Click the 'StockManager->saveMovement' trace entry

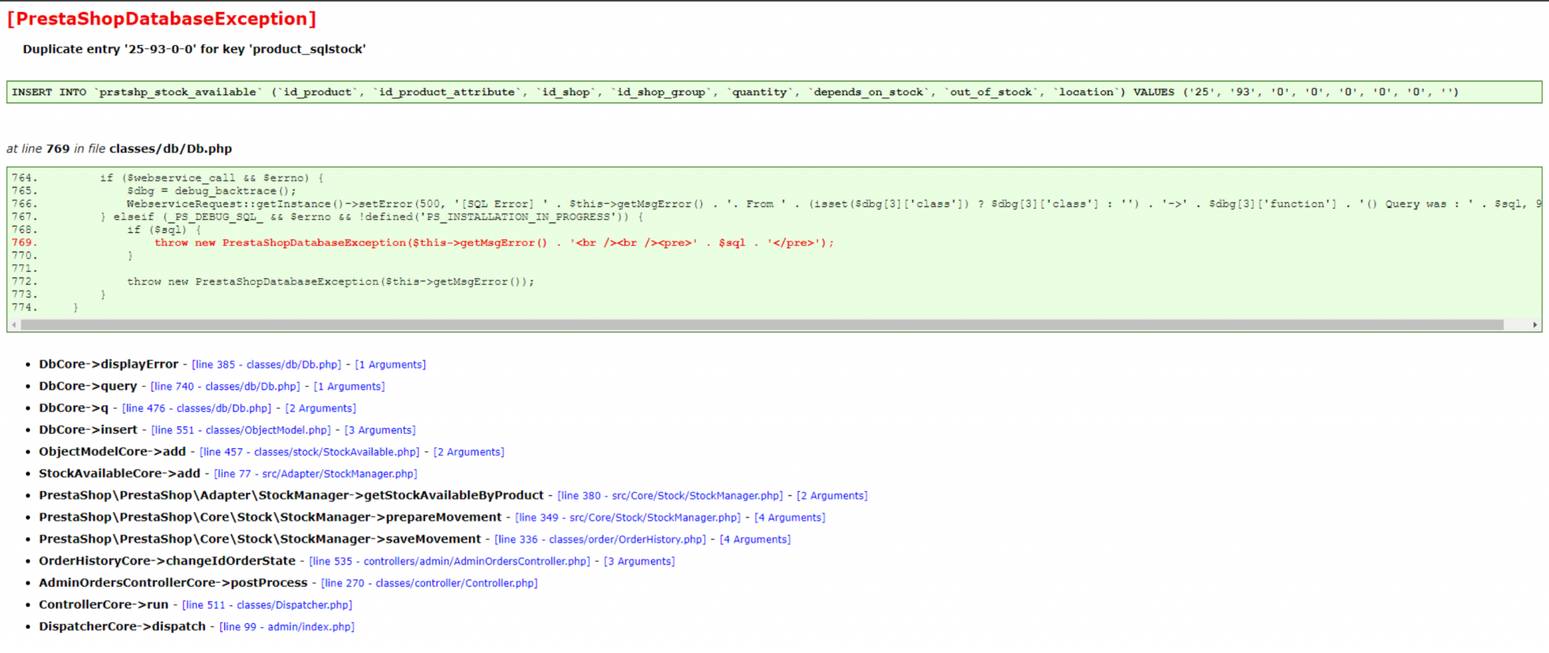(260, 539)
